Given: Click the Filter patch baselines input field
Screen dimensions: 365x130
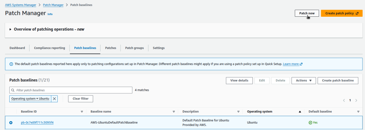Looking at the screenshot, I should (71, 90).
